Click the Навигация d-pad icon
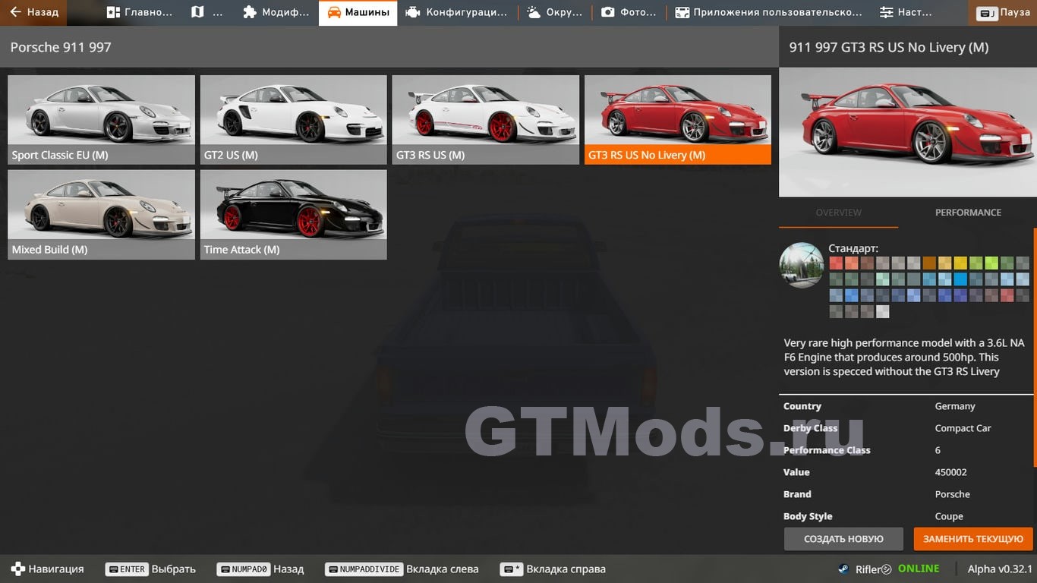This screenshot has height=583, width=1037. pyautogui.click(x=17, y=569)
